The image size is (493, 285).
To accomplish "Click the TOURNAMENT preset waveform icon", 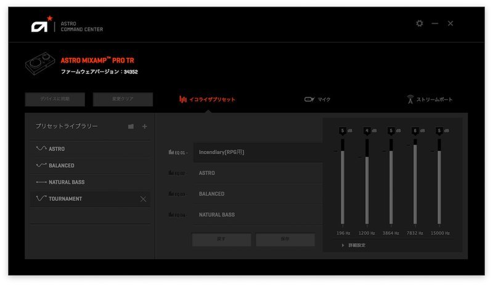I will [41, 198].
